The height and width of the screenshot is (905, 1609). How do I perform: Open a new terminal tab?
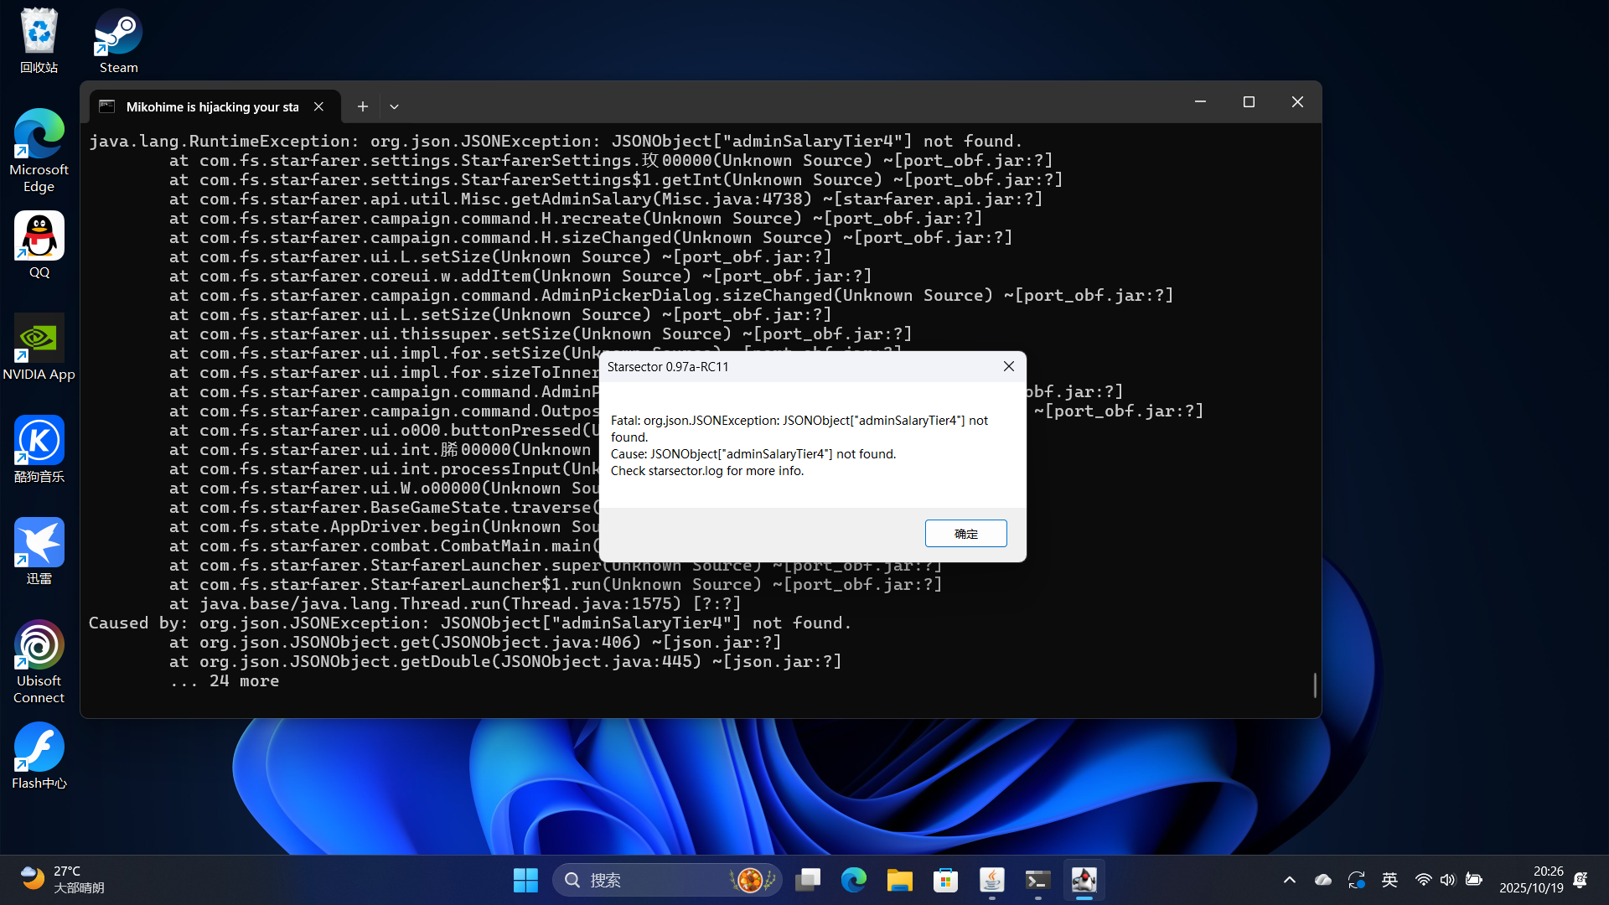[362, 106]
